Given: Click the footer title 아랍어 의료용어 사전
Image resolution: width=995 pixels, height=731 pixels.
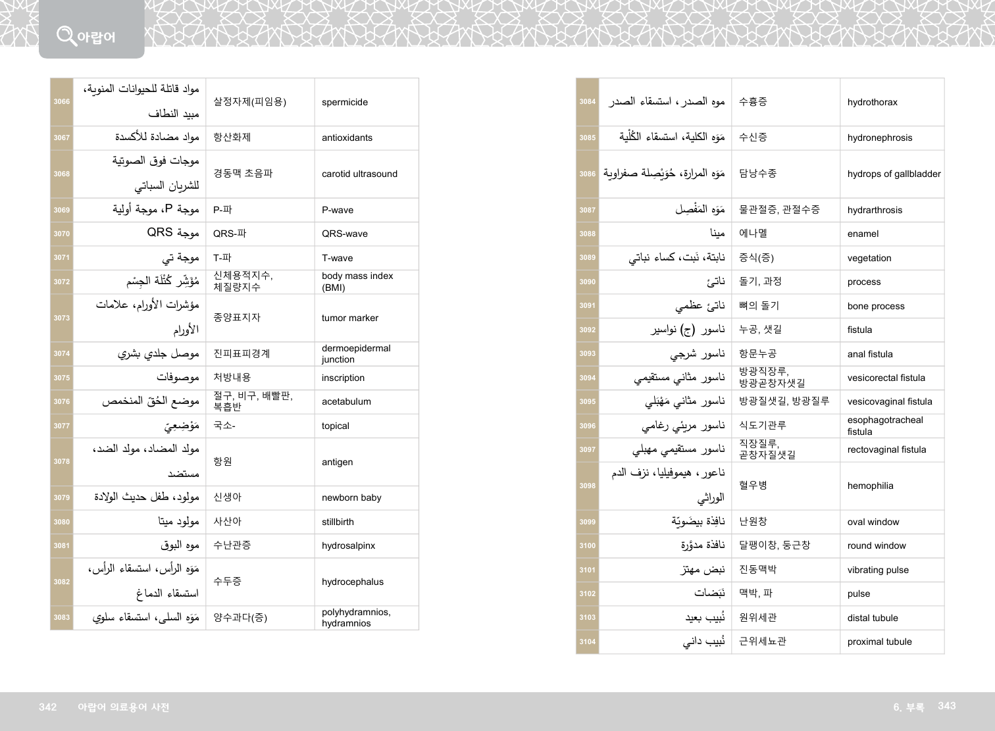Looking at the screenshot, I should click(x=124, y=707).
